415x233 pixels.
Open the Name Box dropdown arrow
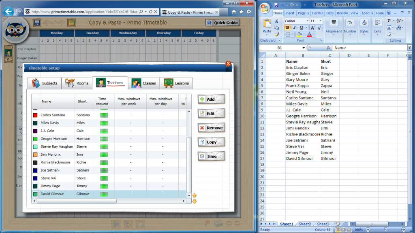point(303,48)
